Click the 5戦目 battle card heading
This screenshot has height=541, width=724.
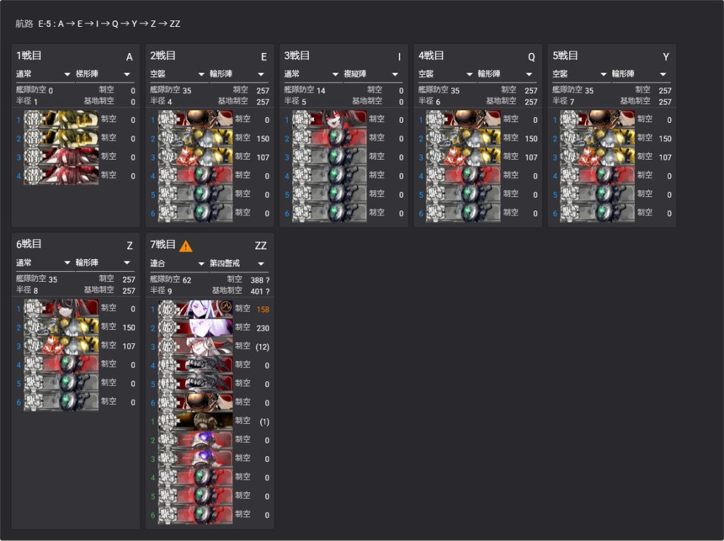[566, 56]
